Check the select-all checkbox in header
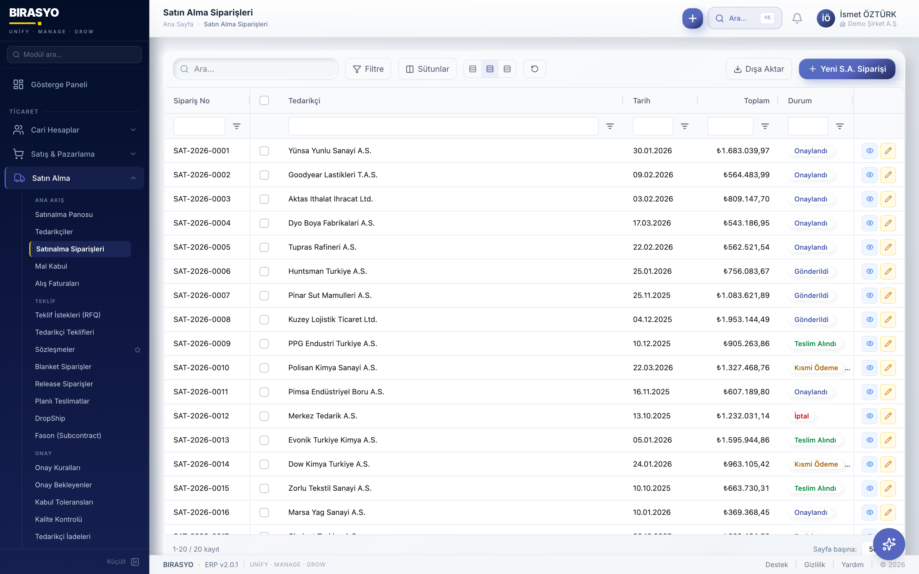 (x=264, y=101)
